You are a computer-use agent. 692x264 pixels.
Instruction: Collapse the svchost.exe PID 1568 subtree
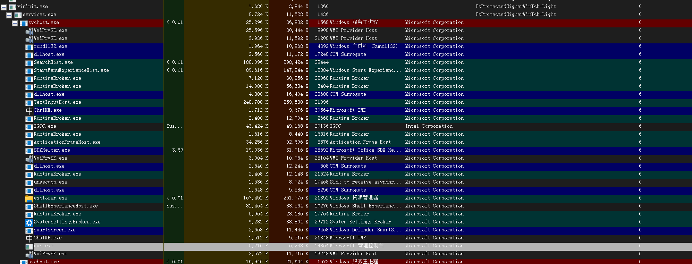pyautogui.click(x=15, y=23)
